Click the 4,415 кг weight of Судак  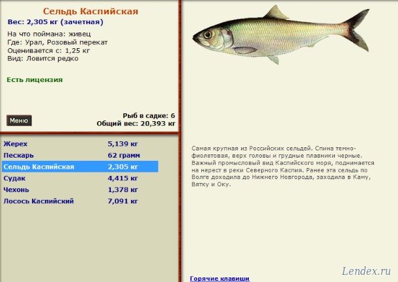tap(123, 178)
